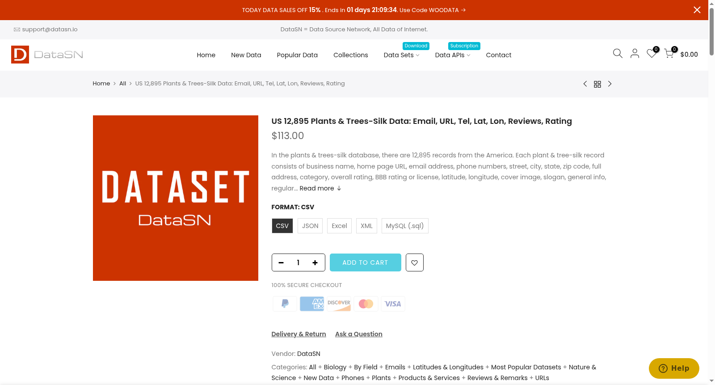Image resolution: width=715 pixels, height=385 pixels.
Task: Select XML format option
Action: [366, 226]
